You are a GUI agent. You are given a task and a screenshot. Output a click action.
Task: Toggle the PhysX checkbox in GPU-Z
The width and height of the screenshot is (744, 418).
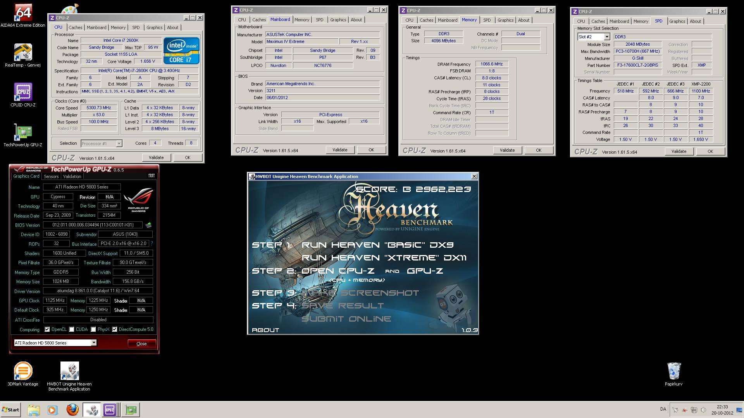tap(93, 329)
